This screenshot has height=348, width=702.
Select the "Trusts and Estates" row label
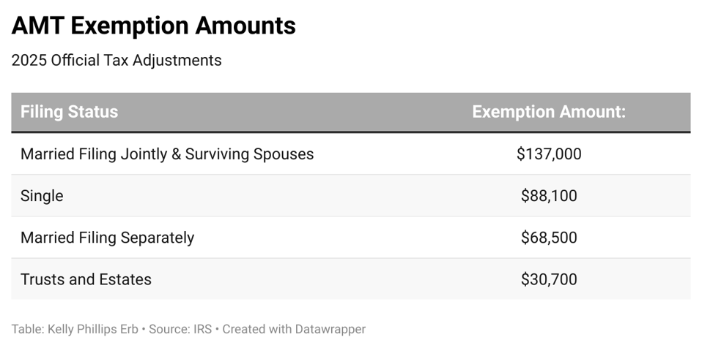click(86, 279)
